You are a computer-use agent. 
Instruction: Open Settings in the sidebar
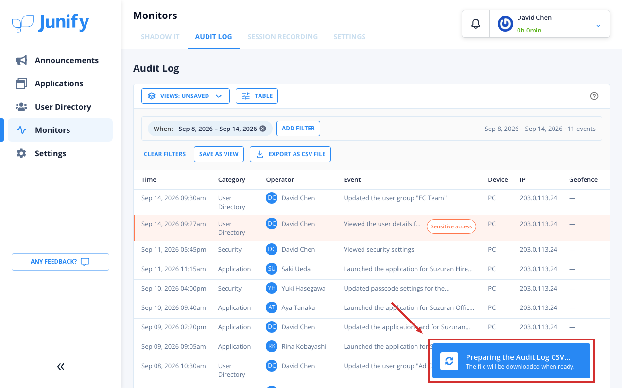[x=60, y=153]
